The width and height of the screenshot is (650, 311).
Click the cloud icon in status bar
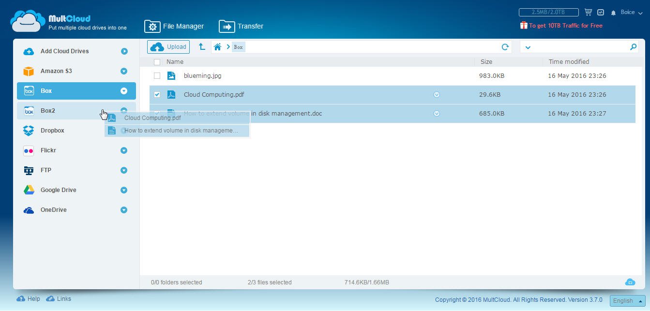pyautogui.click(x=630, y=282)
